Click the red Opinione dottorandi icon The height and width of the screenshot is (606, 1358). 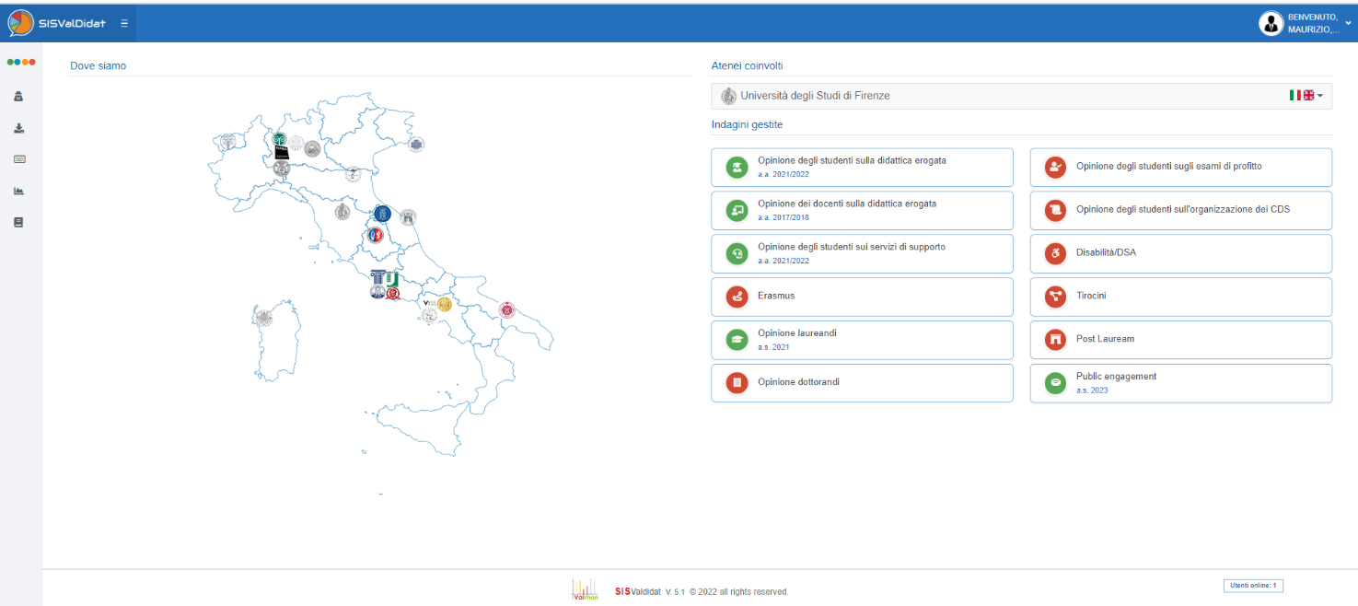tap(737, 383)
